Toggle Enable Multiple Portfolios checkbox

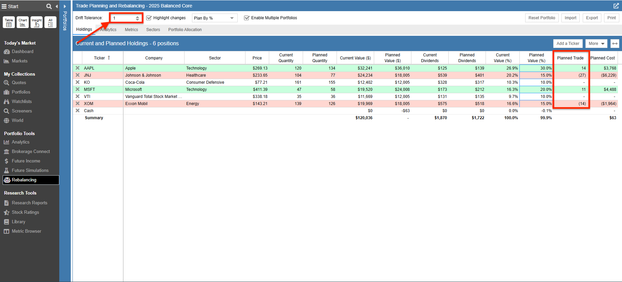point(246,18)
